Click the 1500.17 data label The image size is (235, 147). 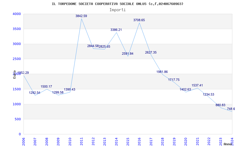click(x=46, y=86)
